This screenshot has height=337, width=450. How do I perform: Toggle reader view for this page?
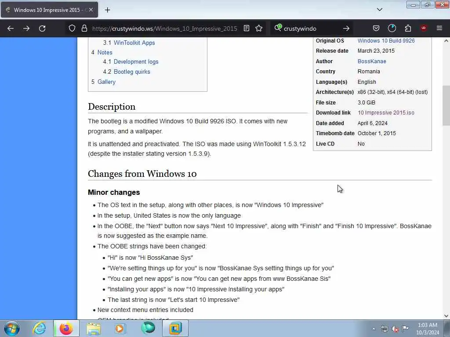[246, 29]
